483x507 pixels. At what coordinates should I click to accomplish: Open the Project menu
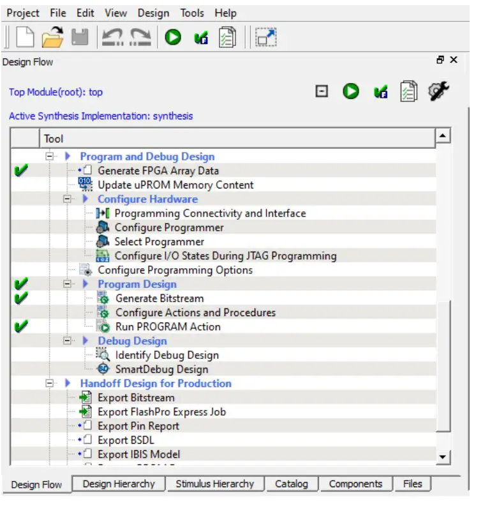pos(23,13)
